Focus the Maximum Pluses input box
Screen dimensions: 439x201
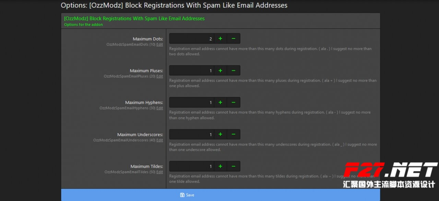tap(192, 71)
